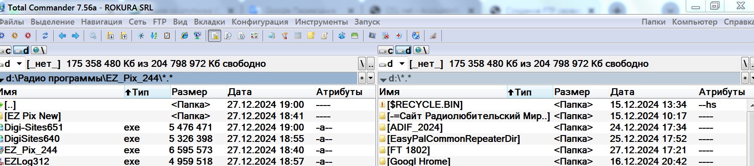
Task: Click the blue disc burner icon
Action: (x=416, y=36)
